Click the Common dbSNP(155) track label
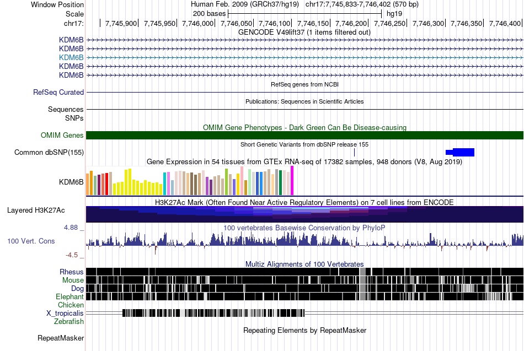 click(49, 152)
